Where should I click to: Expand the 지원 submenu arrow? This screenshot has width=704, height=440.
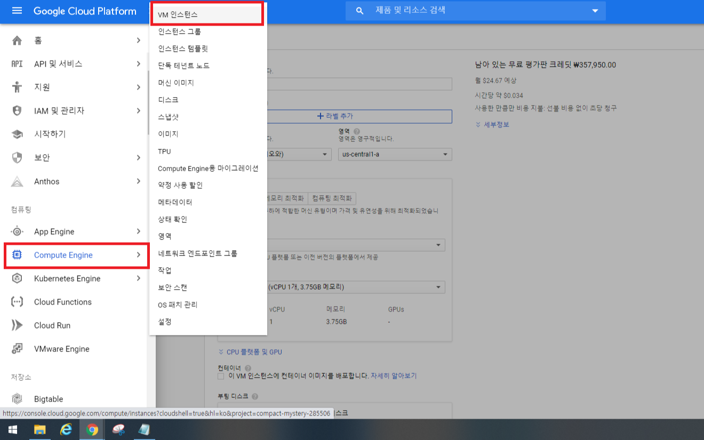click(x=138, y=87)
